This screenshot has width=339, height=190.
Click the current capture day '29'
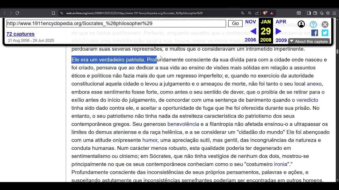tap(266, 31)
